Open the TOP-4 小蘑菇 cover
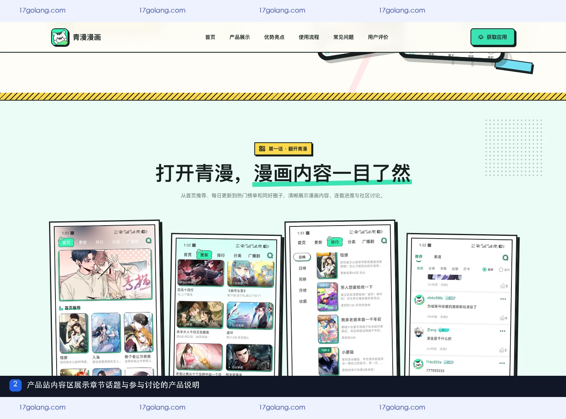 coord(328,361)
